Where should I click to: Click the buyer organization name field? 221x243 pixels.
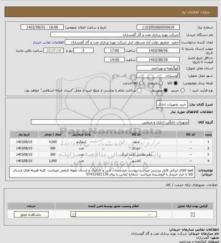[115, 35]
